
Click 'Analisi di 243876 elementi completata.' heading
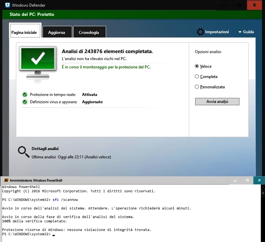coord(107,51)
